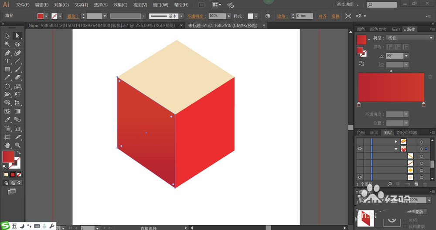The image size is (436, 230).
Task: Click target circle of the expanded cube layer
Action: click(422, 149)
